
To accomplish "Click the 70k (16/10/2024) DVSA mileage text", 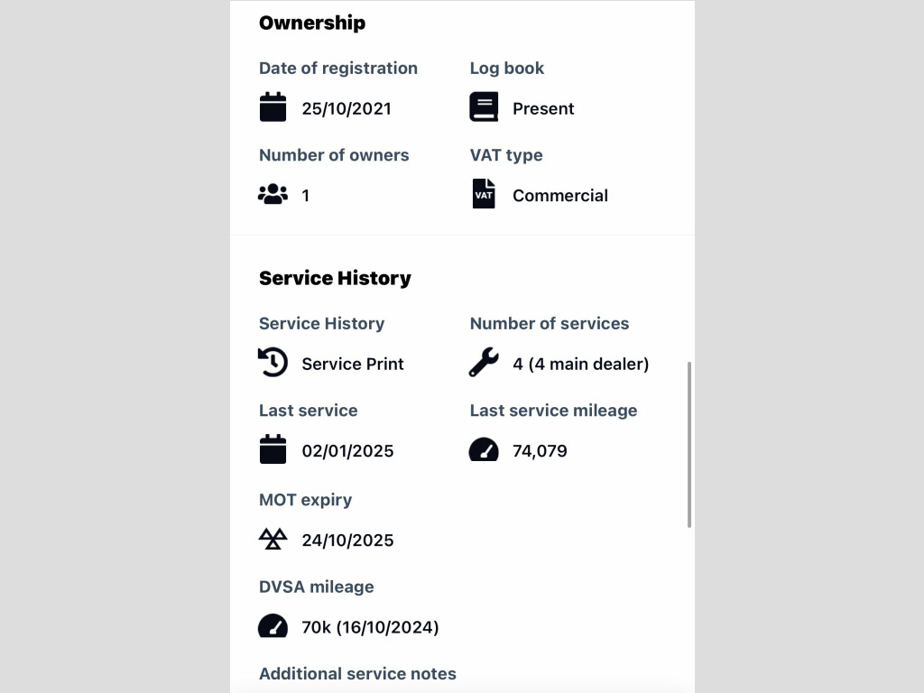I will [371, 628].
